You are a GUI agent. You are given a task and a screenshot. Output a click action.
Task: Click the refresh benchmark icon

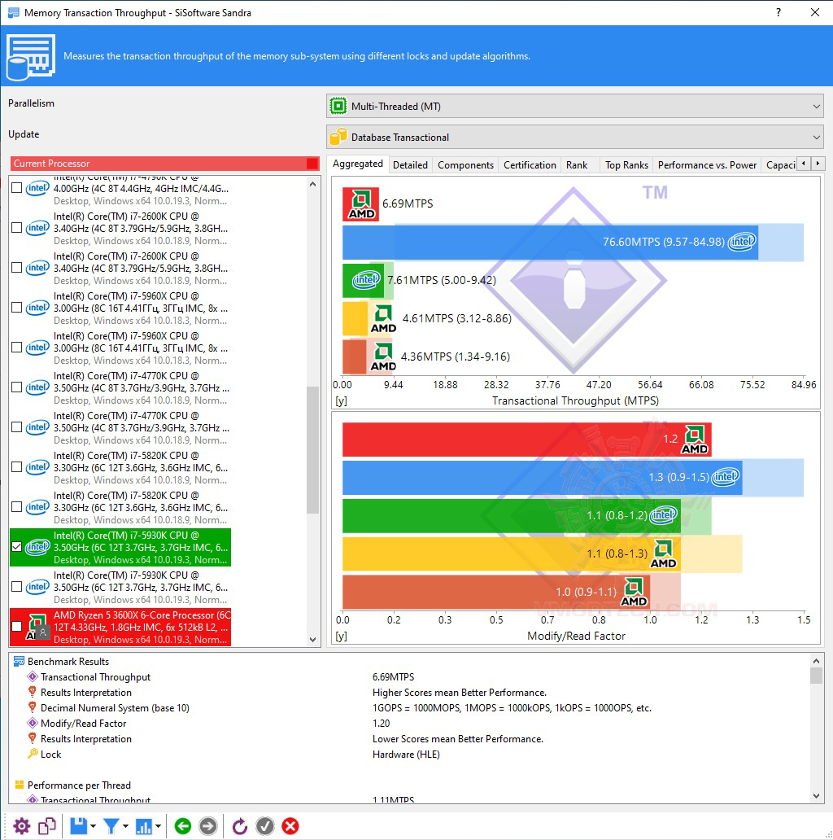(239, 826)
